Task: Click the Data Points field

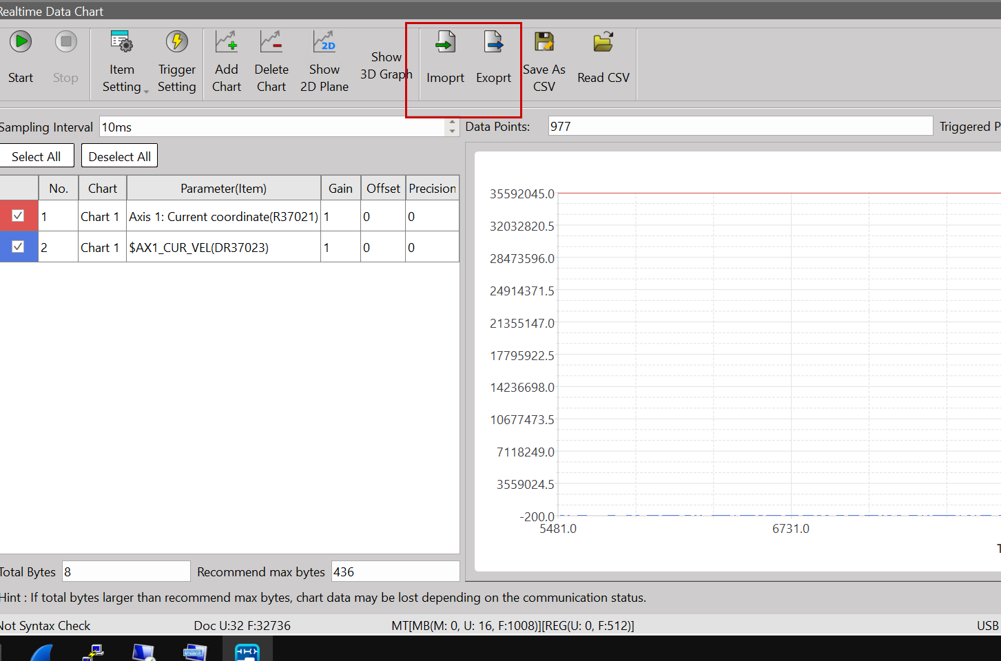Action: click(740, 126)
